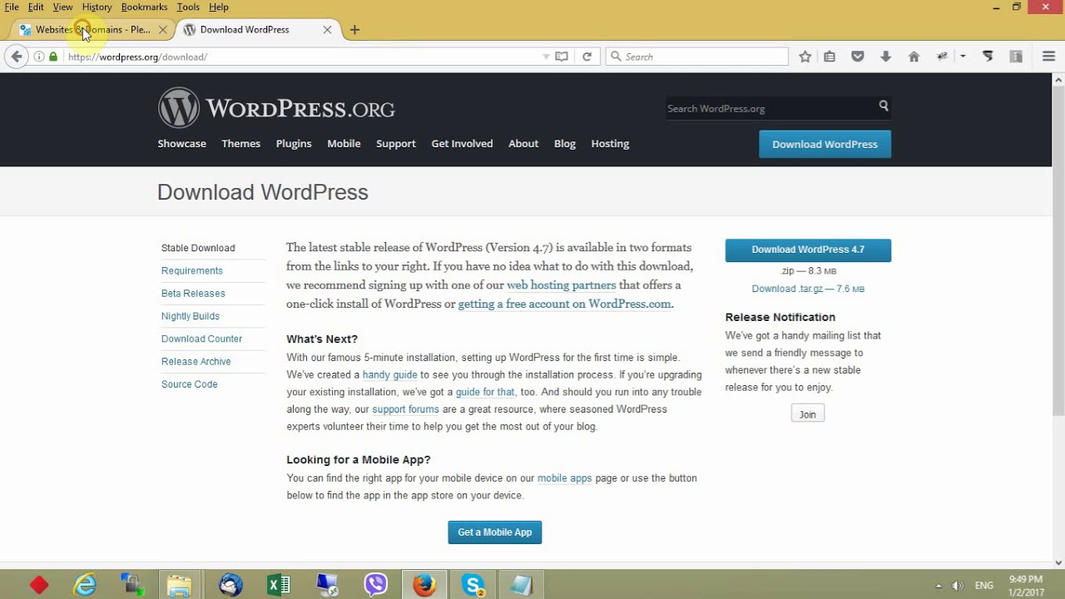Click ENG language indicator in tray
The image size is (1065, 599).
[x=984, y=586]
